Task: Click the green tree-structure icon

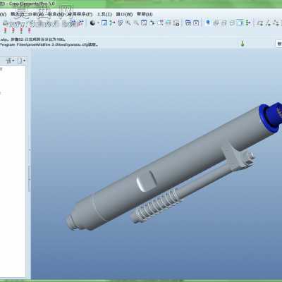Action: point(247,23)
